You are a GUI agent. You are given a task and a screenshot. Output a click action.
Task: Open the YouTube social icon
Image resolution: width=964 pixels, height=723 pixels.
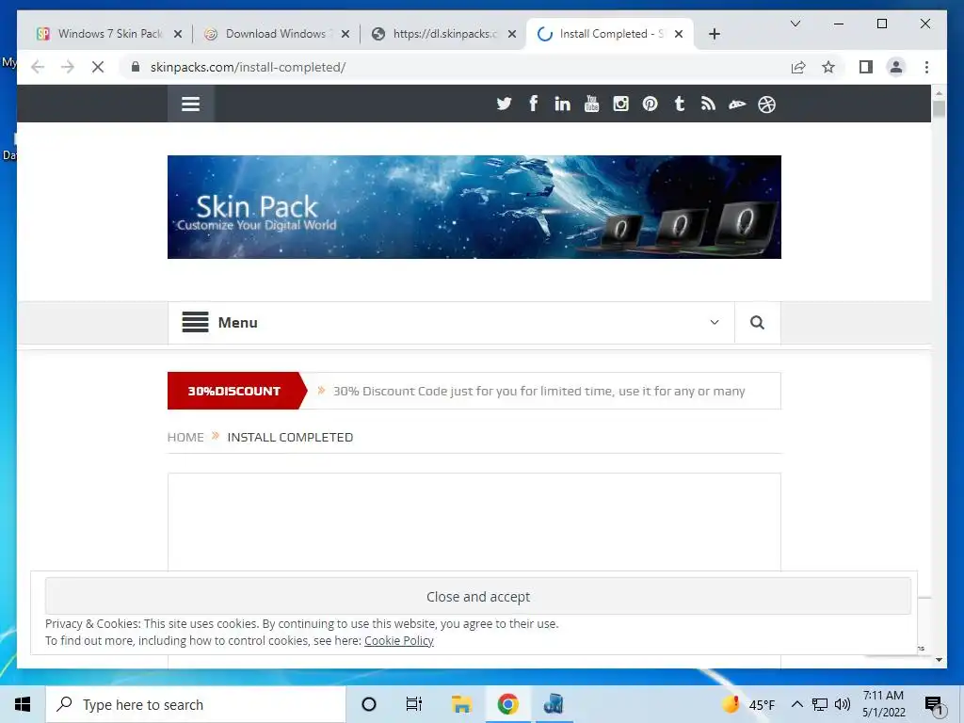tap(591, 104)
